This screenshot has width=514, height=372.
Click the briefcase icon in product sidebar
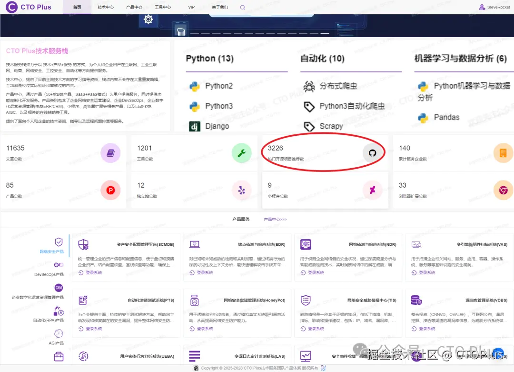[x=59, y=357]
